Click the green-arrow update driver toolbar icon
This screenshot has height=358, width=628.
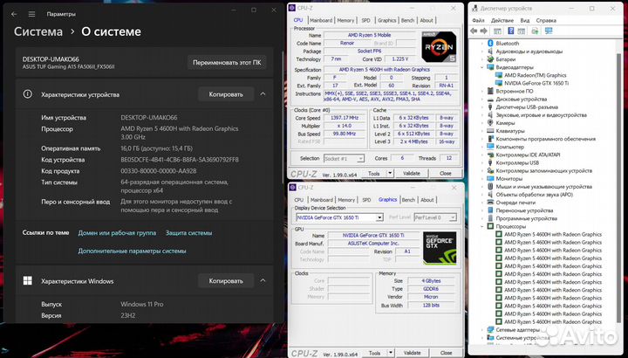(x=535, y=31)
